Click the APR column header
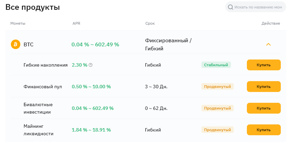Viewport: 294px width, 142px height. (x=76, y=23)
